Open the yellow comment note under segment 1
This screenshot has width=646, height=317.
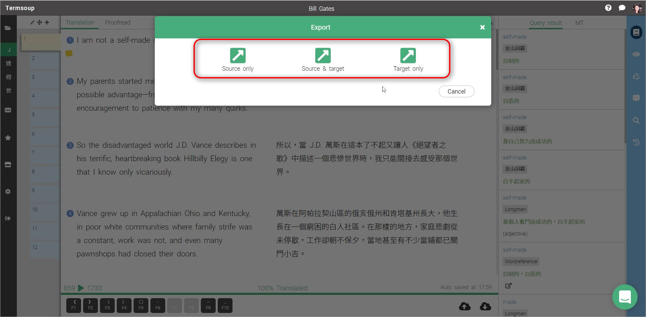[69, 54]
